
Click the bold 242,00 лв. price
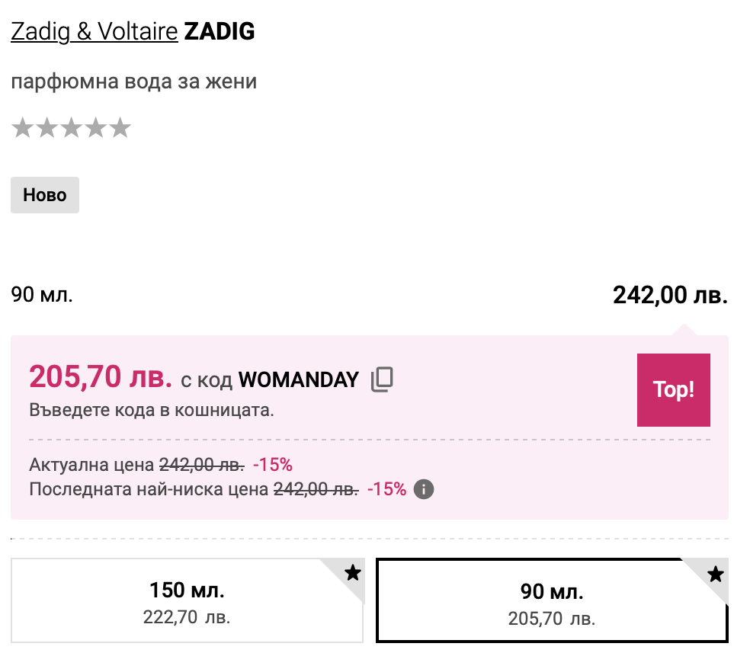[x=670, y=295]
